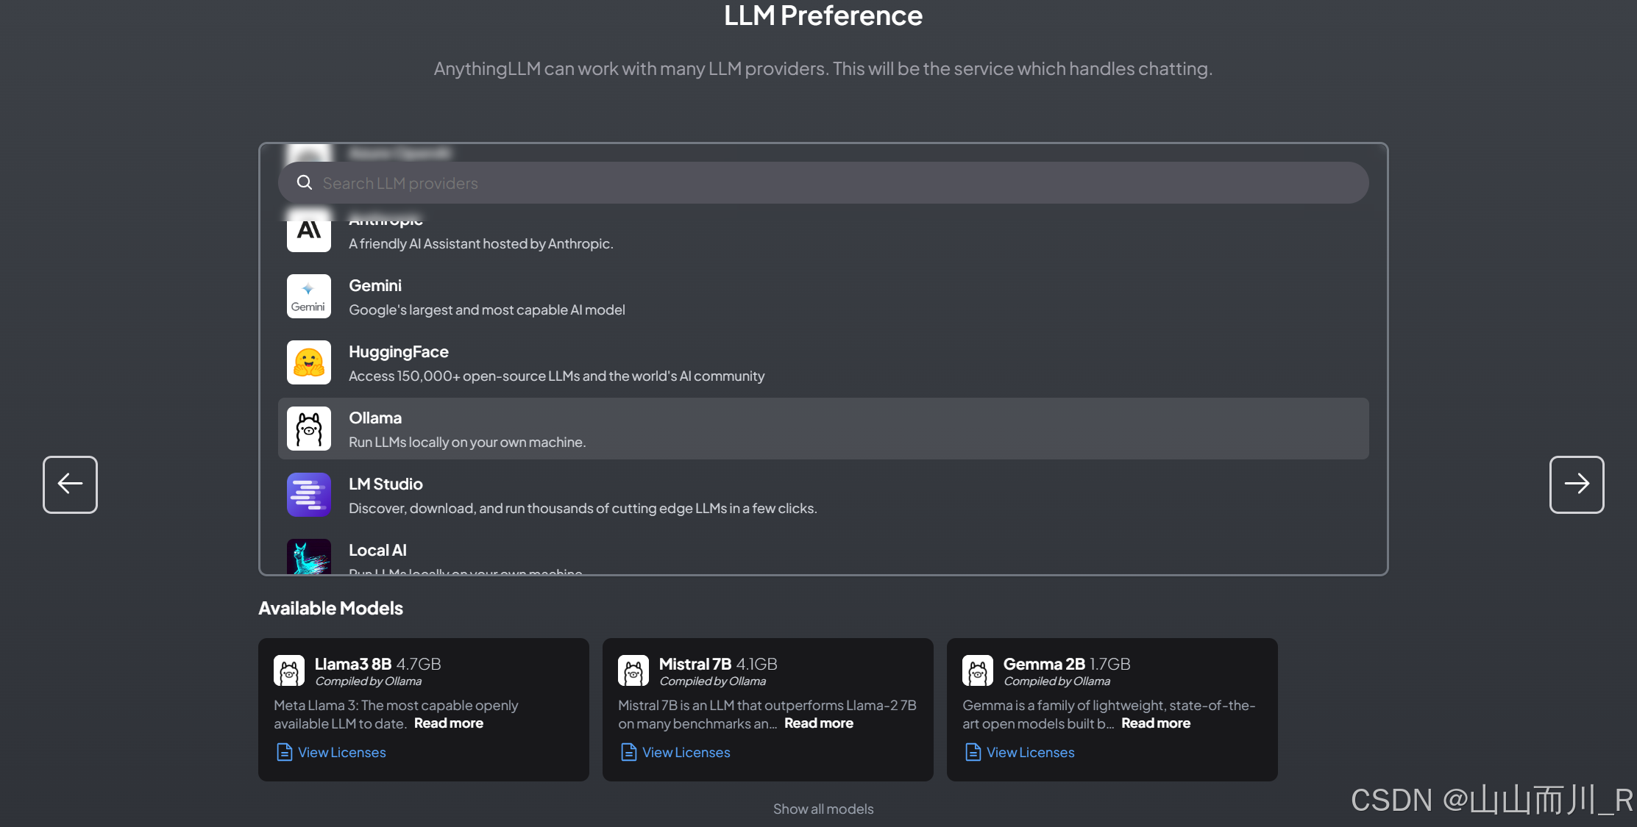Image resolution: width=1637 pixels, height=827 pixels.
Task: Click the Anthropic provider logo icon
Action: 308,232
